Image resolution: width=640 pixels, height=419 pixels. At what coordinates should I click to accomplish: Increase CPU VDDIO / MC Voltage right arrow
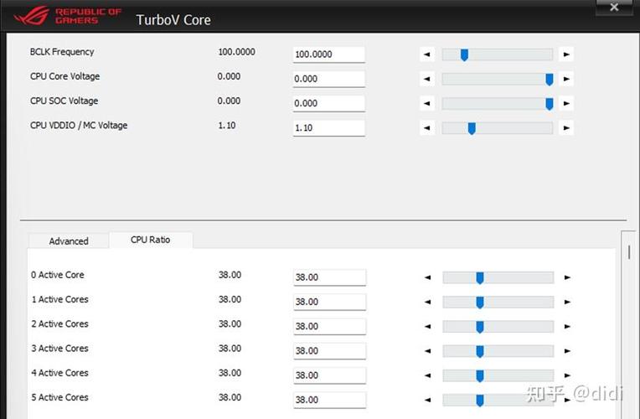tap(566, 128)
